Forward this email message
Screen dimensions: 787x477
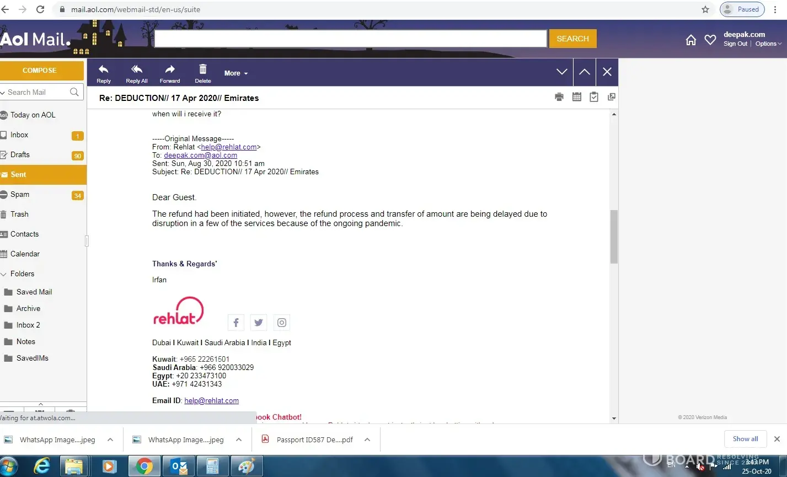click(170, 69)
